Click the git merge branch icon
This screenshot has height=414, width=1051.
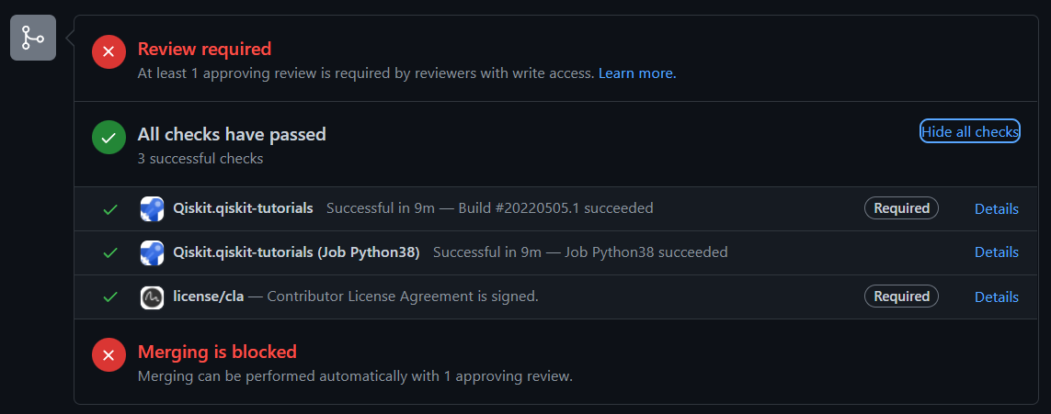click(33, 38)
